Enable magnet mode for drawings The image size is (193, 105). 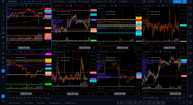[3, 53]
